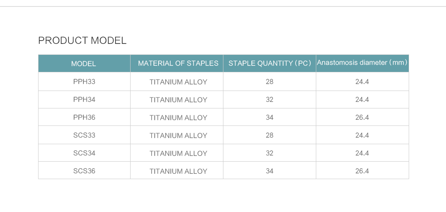Click TITANIUM ALLOY in the SCS36 row
The image size is (446, 212).
click(178, 171)
